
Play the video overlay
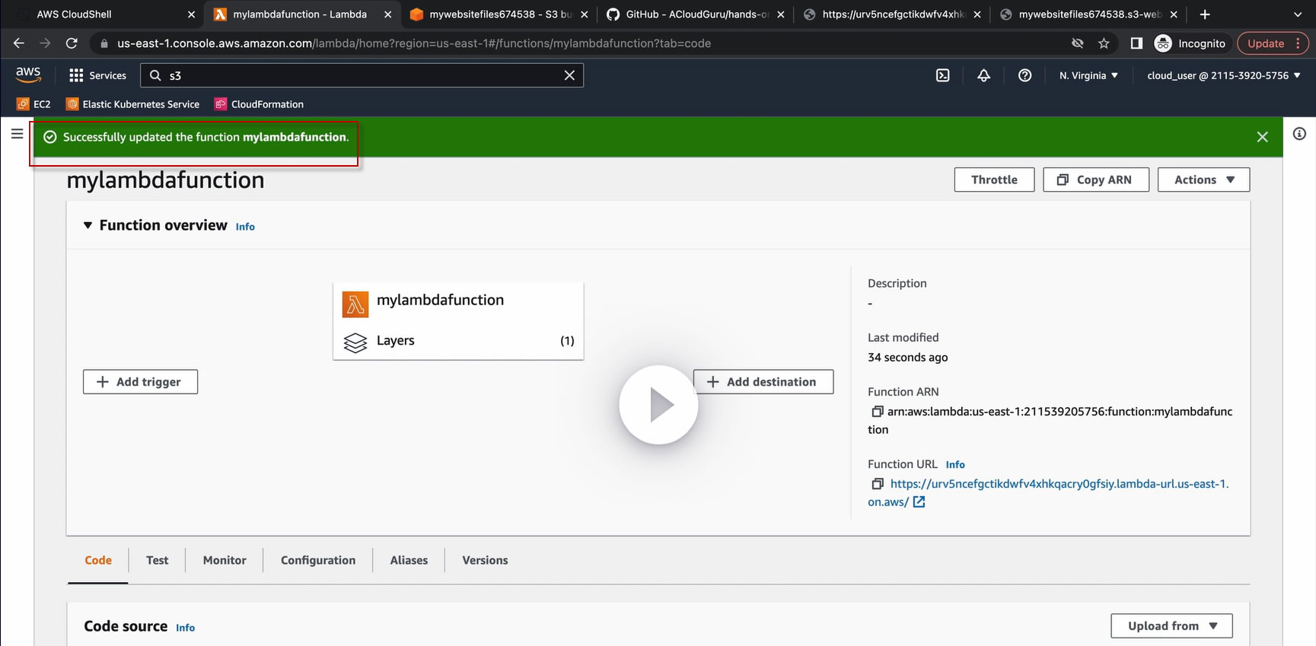[658, 405]
